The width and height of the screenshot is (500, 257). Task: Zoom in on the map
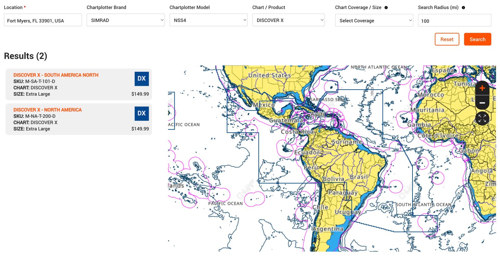(482, 88)
